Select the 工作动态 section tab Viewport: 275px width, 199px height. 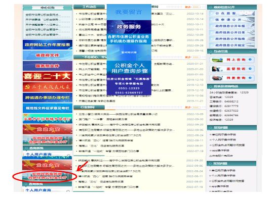coord(89,7)
